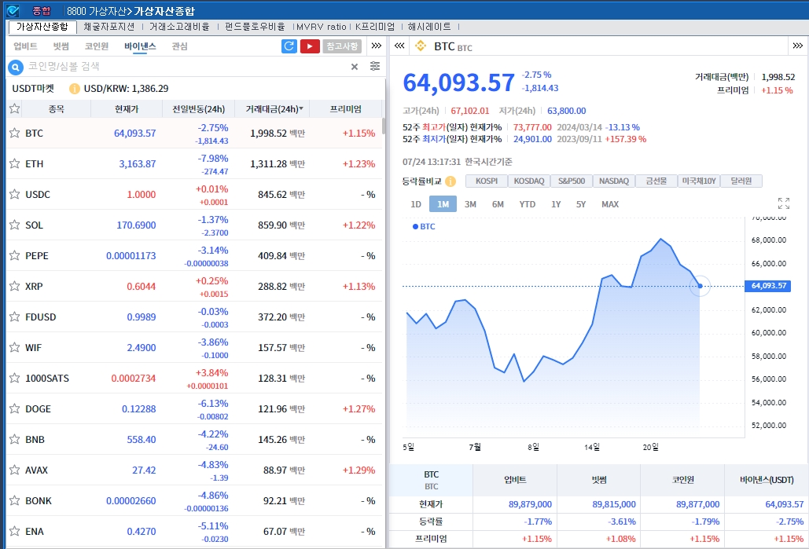Screen dimensions: 809x549
Task: Expand the exchange tabs with >>> arrow
Action: point(377,46)
